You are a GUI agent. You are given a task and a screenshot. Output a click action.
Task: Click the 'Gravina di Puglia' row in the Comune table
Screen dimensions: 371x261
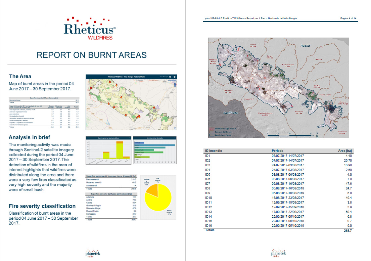coord(111,205)
